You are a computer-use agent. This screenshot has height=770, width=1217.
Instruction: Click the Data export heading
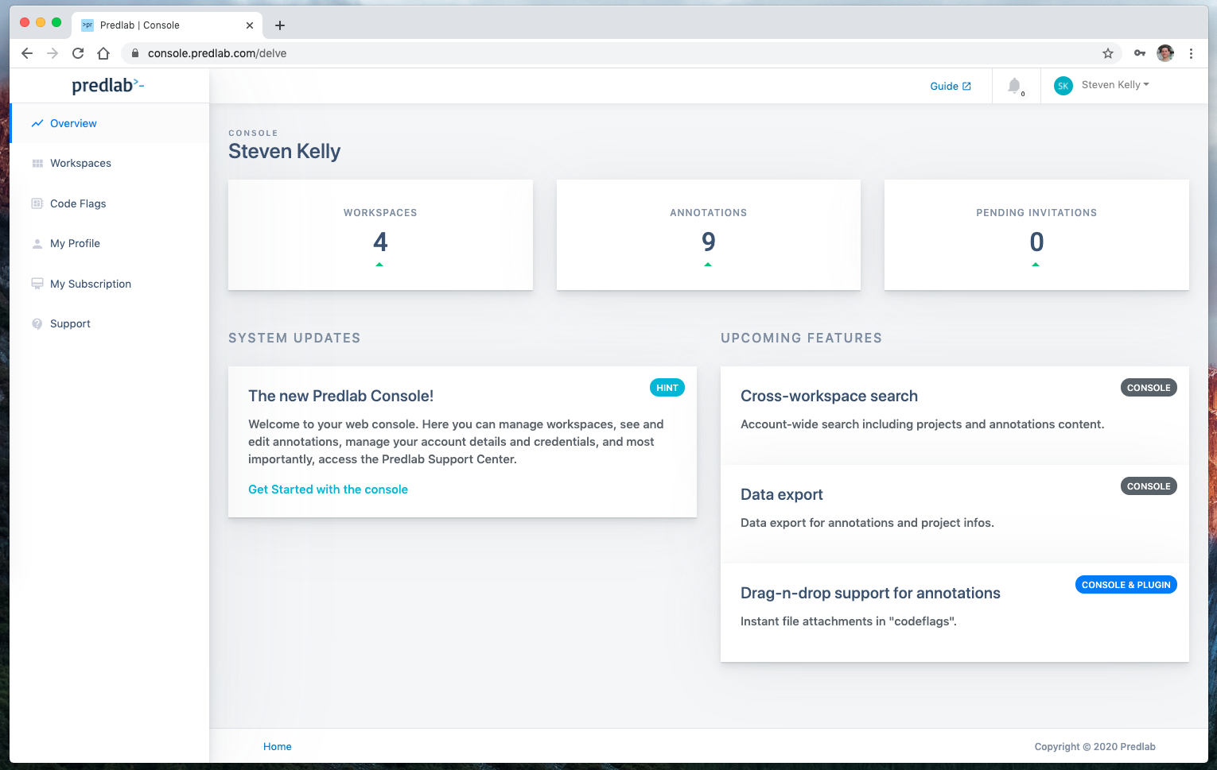tap(782, 494)
